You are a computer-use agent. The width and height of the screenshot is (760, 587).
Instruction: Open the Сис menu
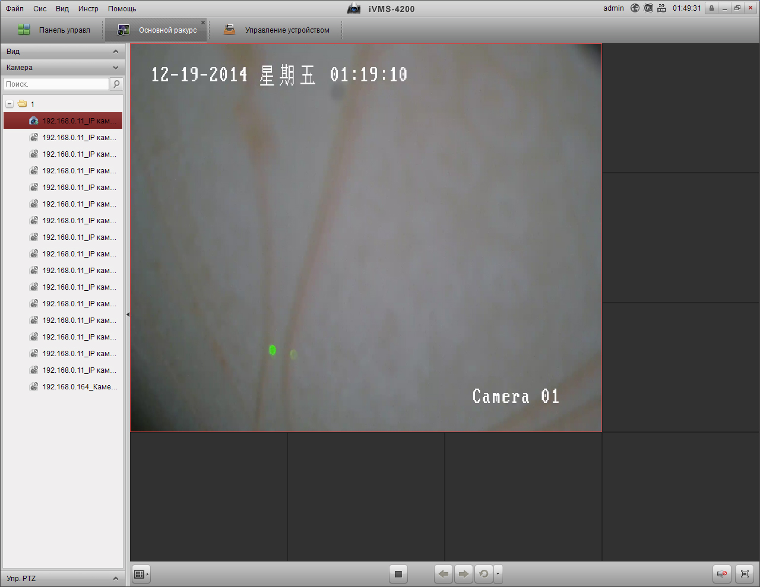click(40, 8)
